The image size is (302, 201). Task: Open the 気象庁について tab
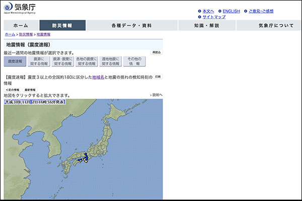pos(276,25)
